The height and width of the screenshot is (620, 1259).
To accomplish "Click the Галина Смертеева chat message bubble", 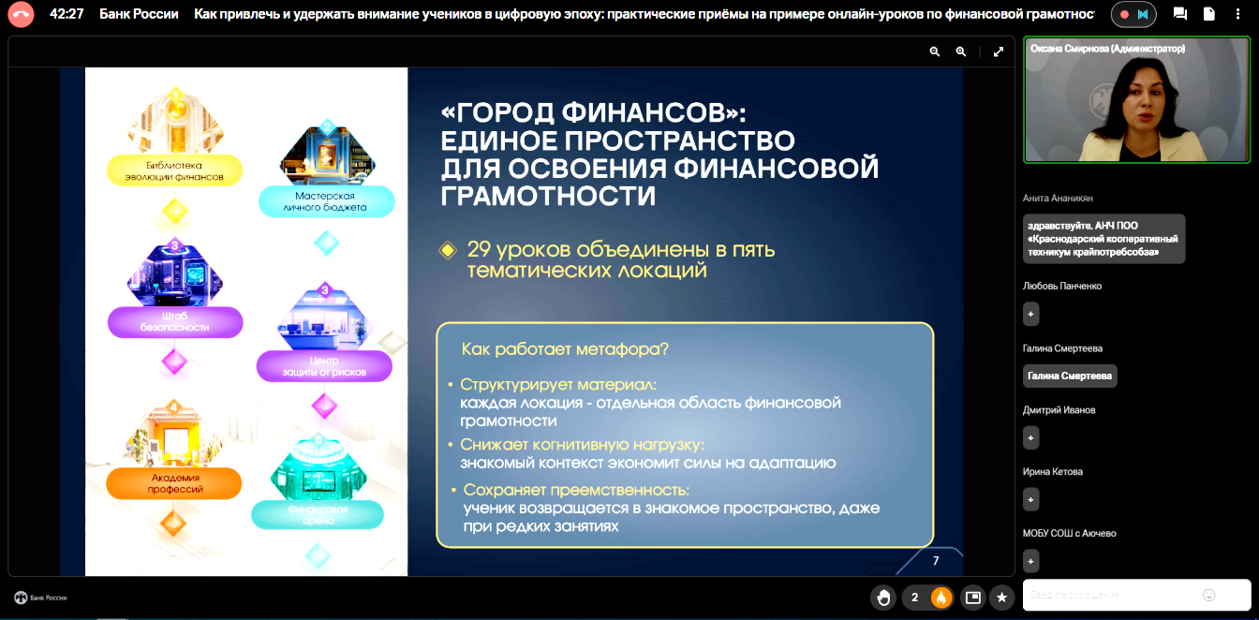I will point(1070,376).
